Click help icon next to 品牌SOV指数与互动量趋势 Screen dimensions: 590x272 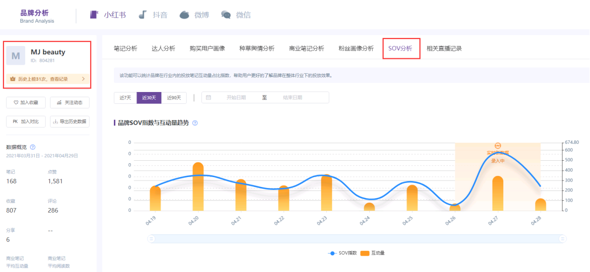(195, 123)
